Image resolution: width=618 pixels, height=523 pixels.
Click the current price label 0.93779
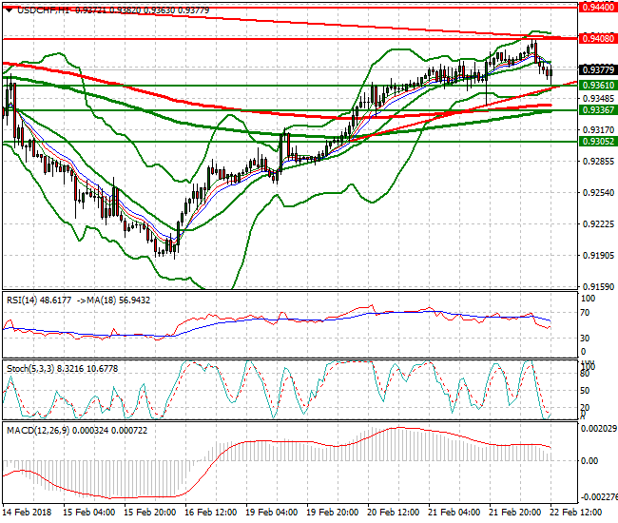tap(598, 70)
